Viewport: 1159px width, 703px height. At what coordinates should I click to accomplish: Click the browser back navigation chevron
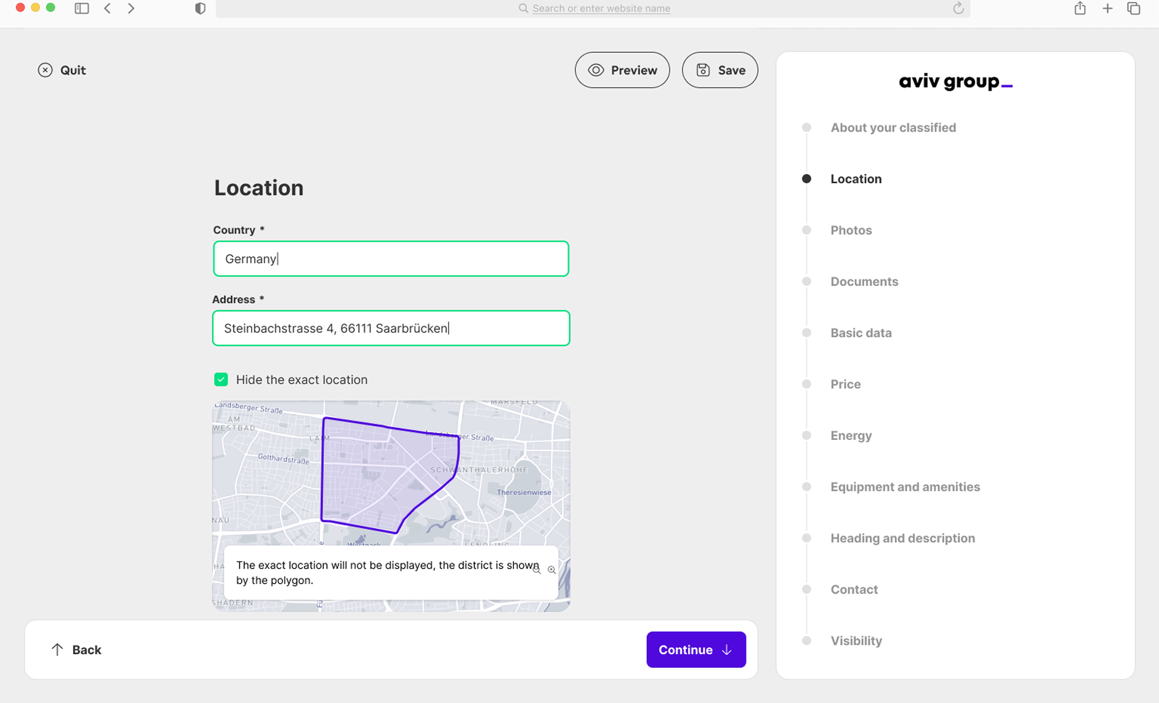pyautogui.click(x=107, y=8)
